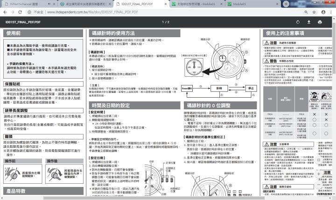This screenshot has height=200, width=336.
Task: View site info next to 不安全
Action: tap(29, 12)
